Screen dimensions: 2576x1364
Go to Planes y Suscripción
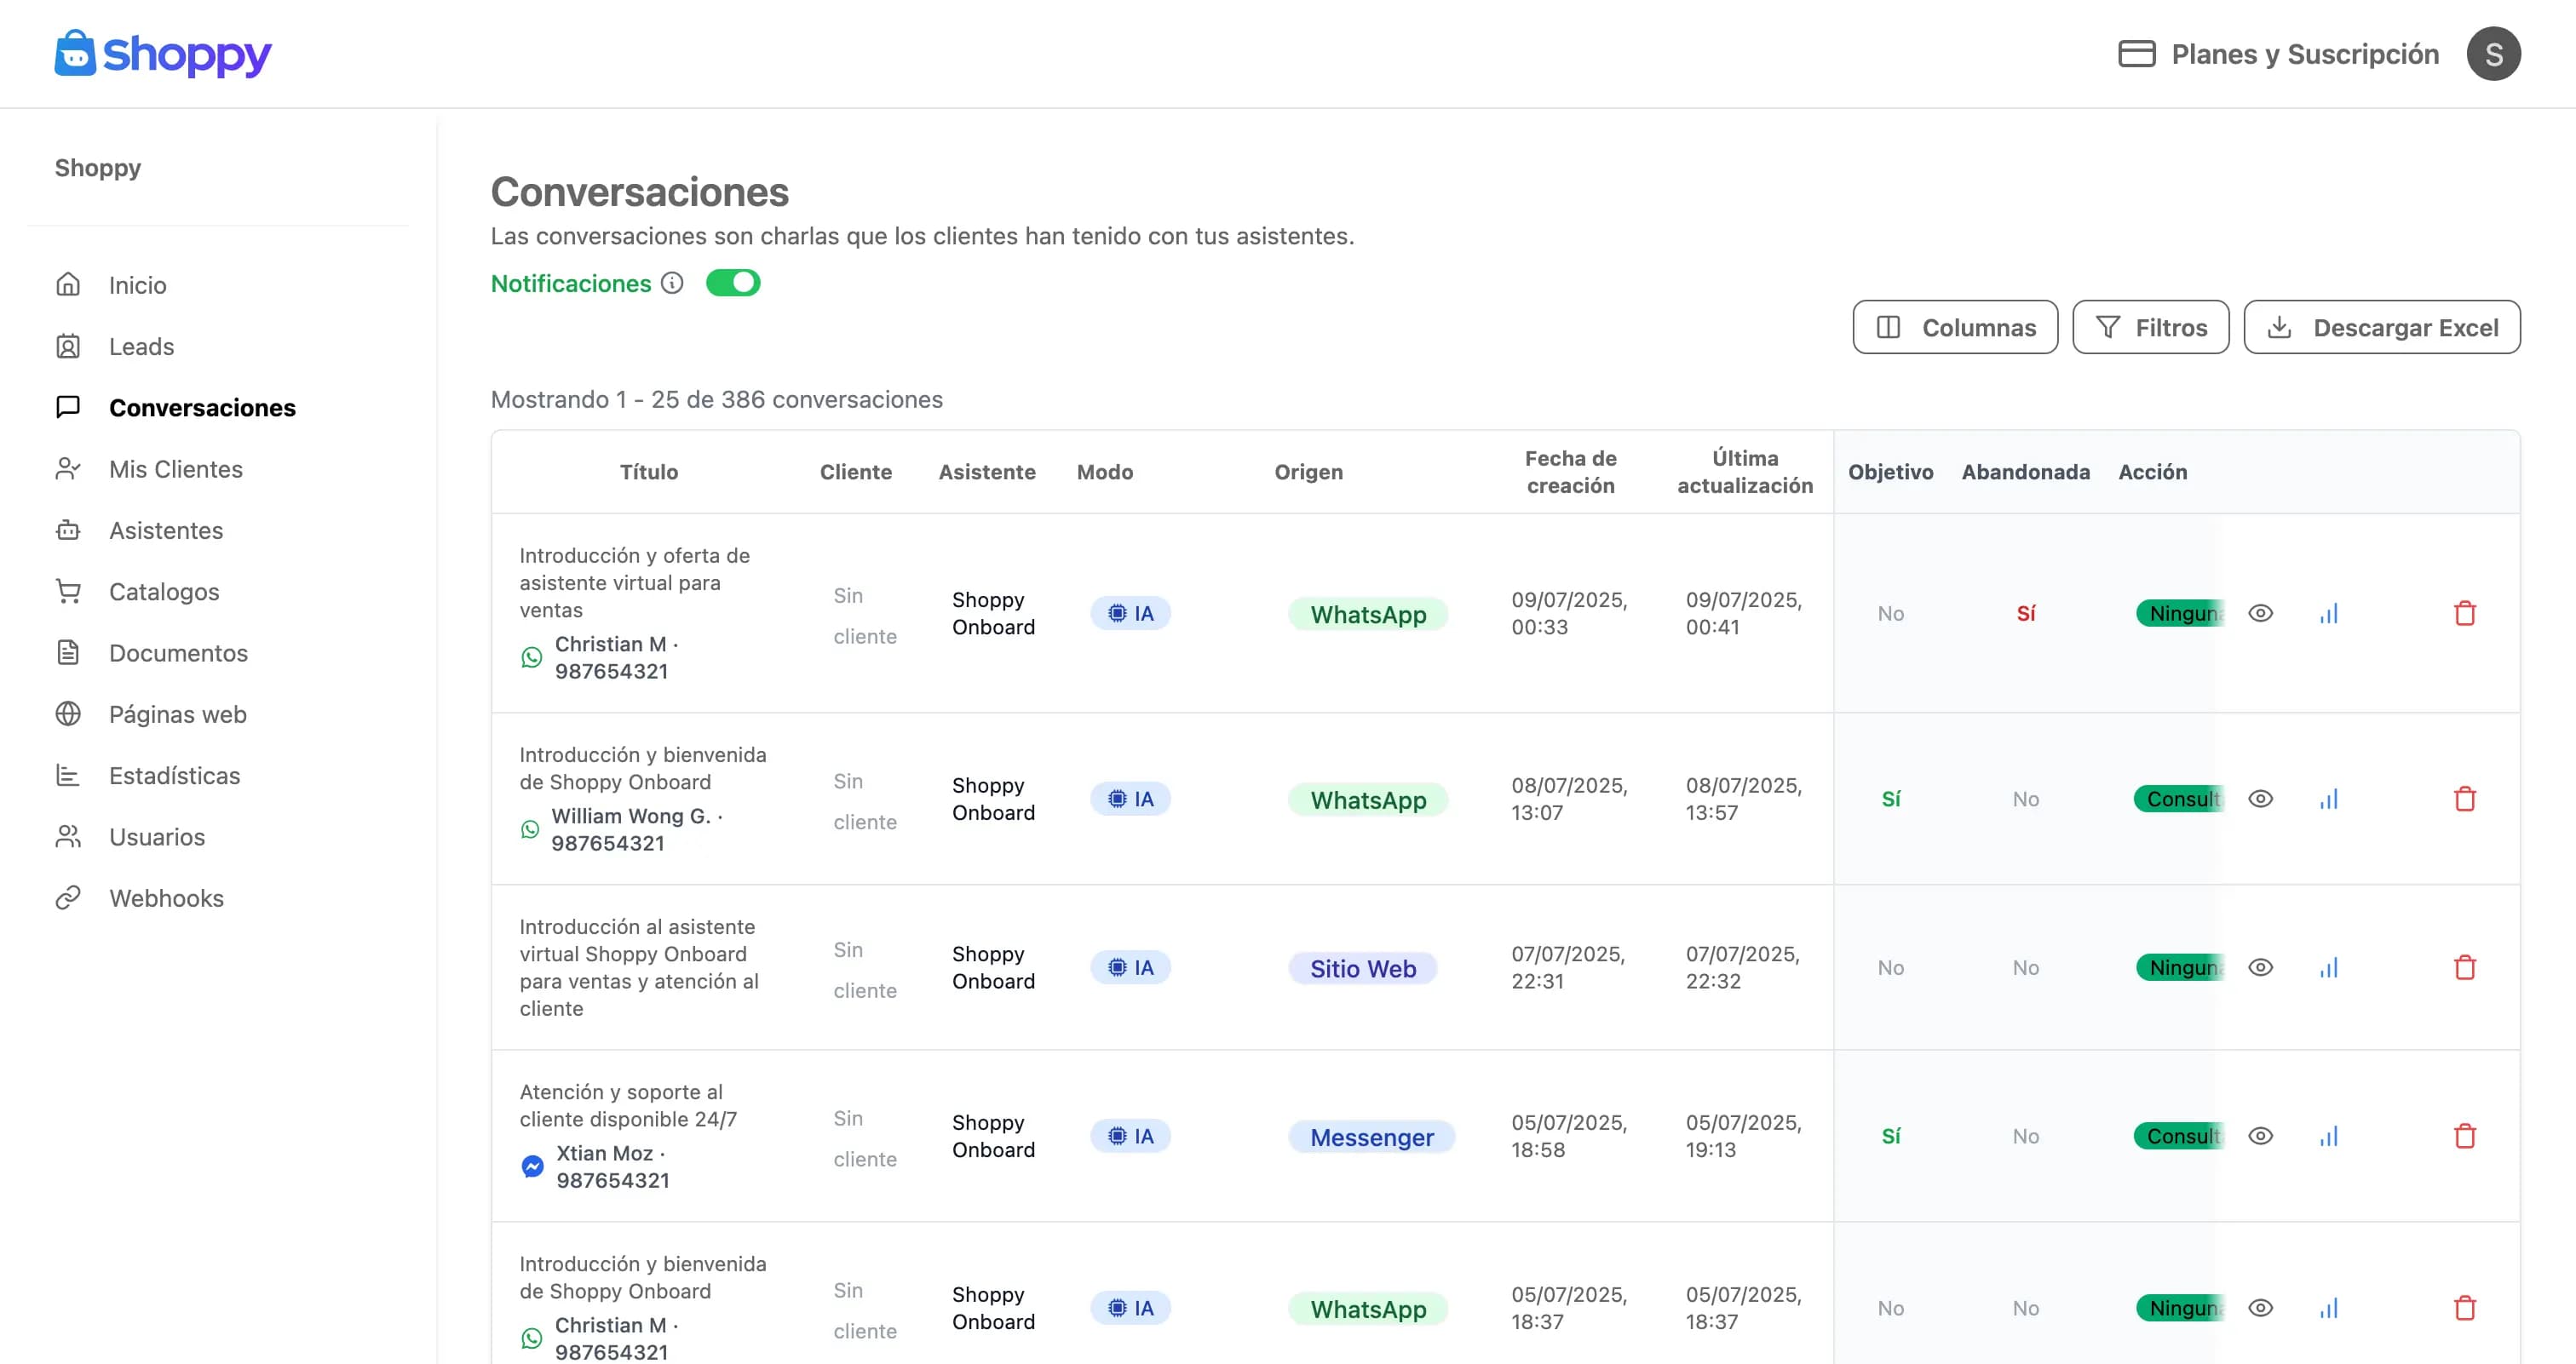pyautogui.click(x=2279, y=54)
